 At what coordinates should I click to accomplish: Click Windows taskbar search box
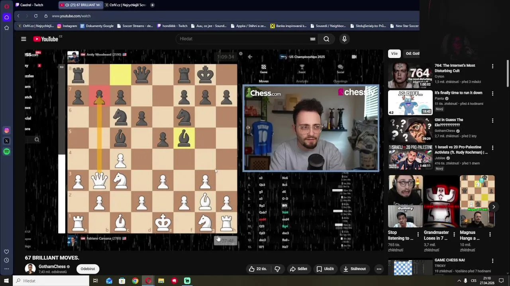(51, 281)
